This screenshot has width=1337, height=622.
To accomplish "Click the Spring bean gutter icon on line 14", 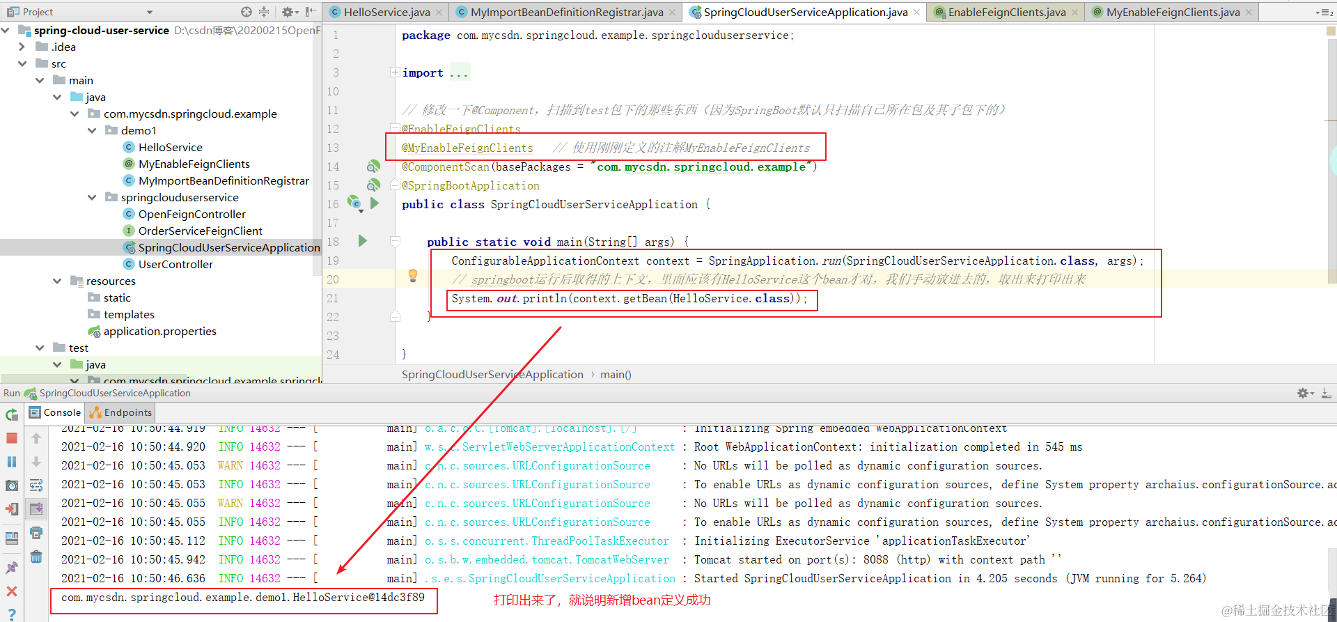I will pyautogui.click(x=373, y=166).
